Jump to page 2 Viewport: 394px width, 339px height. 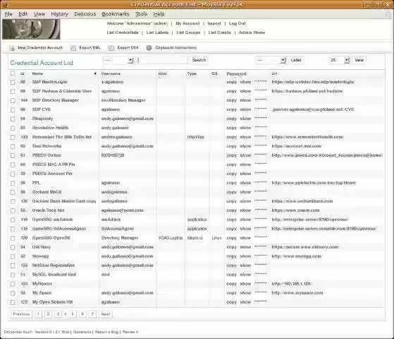pos(48,314)
